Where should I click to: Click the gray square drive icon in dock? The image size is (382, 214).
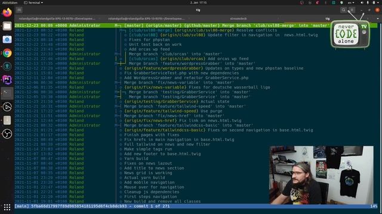point(7,120)
